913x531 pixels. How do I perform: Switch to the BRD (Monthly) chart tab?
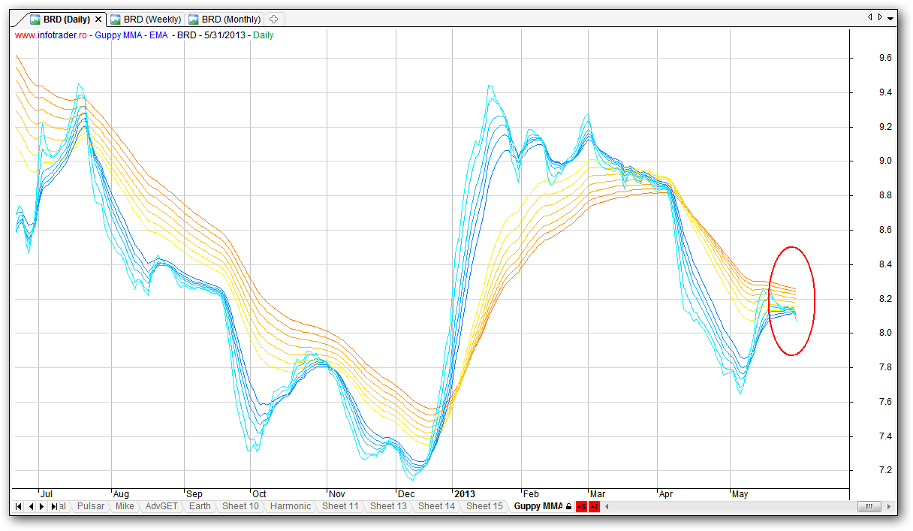point(225,20)
